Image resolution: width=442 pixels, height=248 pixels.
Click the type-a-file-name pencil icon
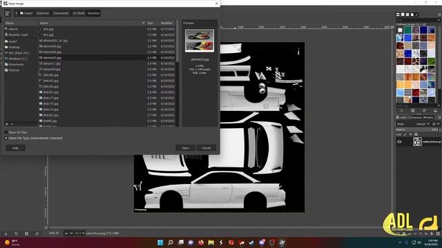(x=8, y=13)
